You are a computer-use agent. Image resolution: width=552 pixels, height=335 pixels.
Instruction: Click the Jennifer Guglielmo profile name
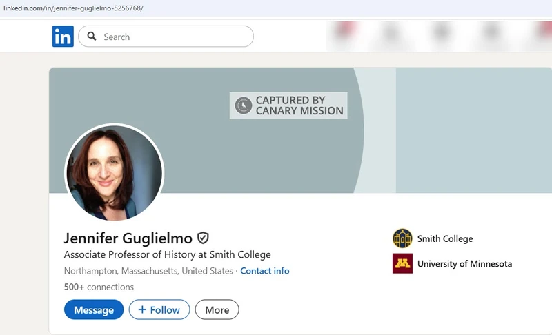pos(128,238)
